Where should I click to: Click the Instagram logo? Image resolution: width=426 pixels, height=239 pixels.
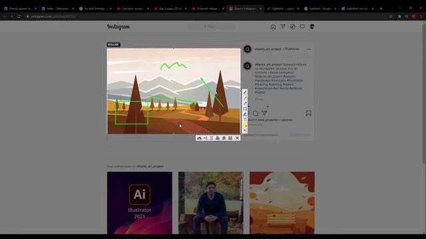118,27
